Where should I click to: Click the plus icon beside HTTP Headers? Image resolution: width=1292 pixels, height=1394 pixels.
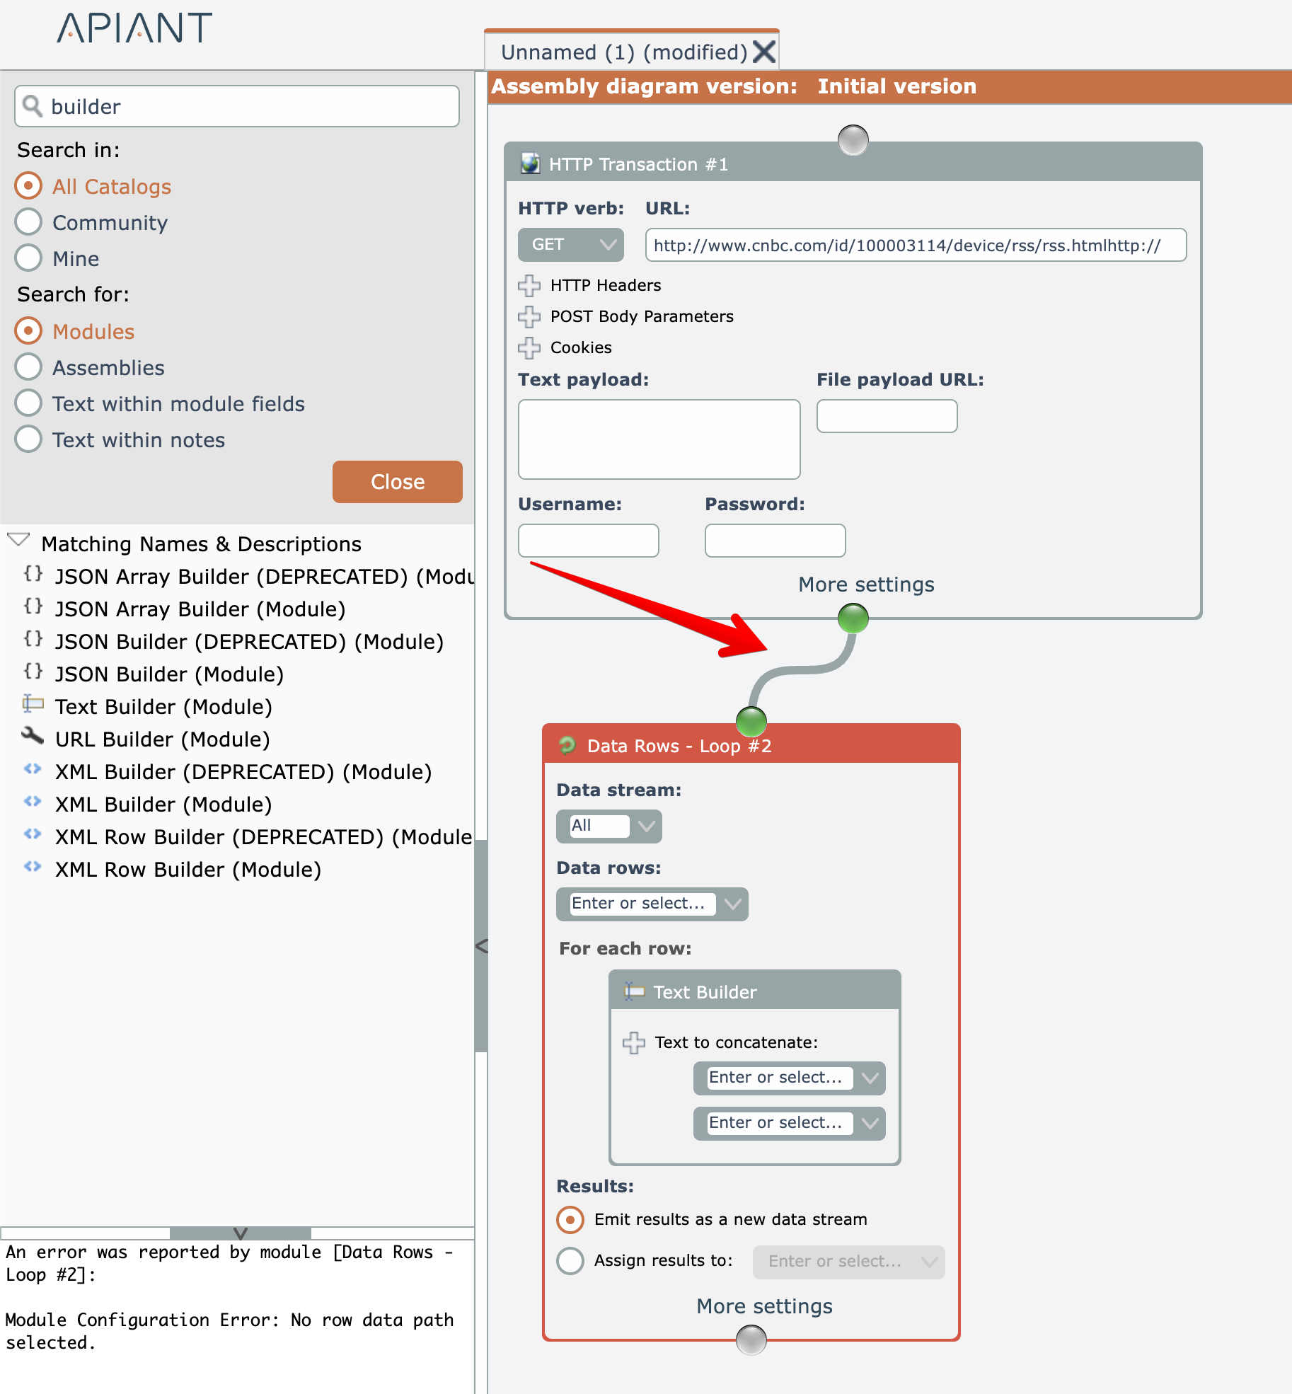click(529, 286)
